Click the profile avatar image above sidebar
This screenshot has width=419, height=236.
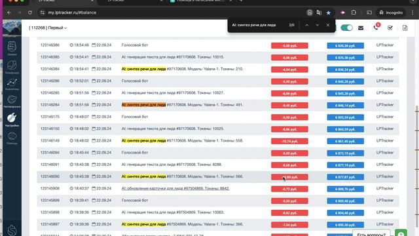[12, 28]
